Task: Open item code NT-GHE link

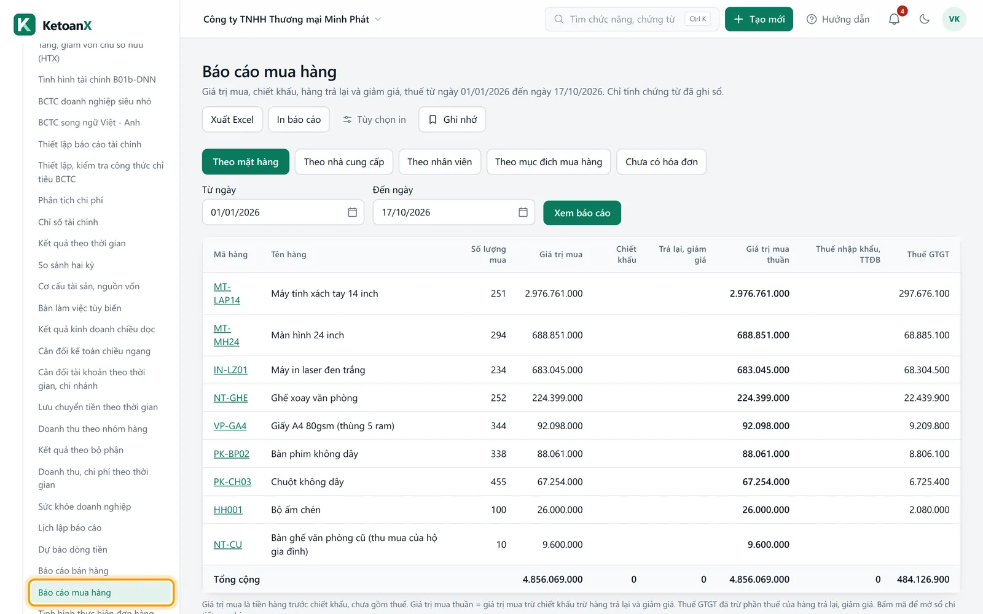Action: point(230,398)
